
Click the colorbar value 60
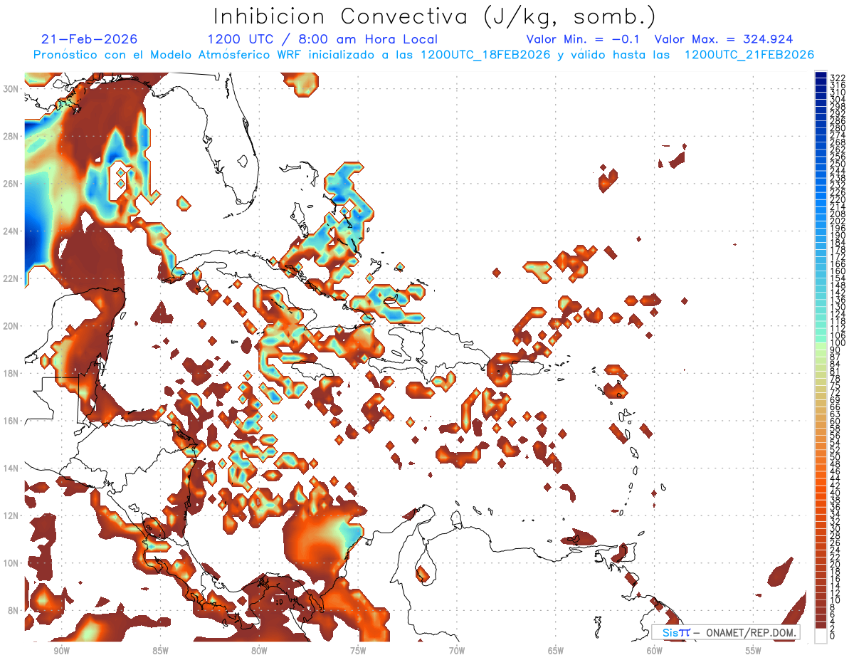(835, 421)
